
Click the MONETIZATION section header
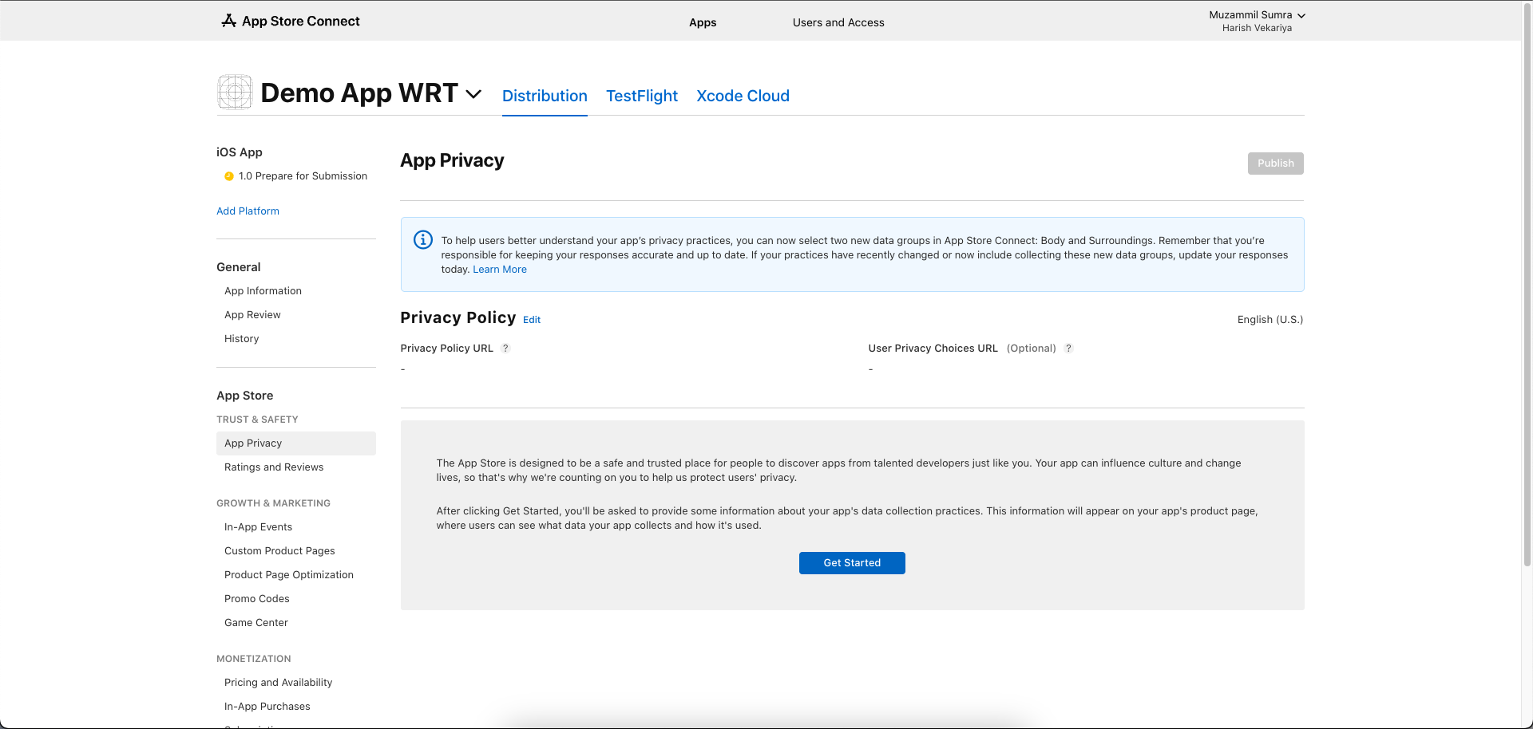253,659
